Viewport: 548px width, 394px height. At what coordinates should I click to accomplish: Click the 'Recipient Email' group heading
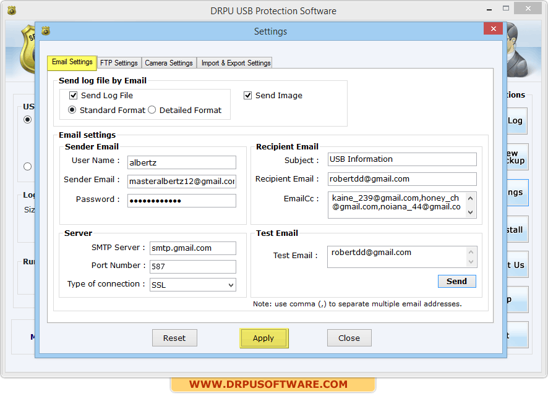(x=287, y=146)
